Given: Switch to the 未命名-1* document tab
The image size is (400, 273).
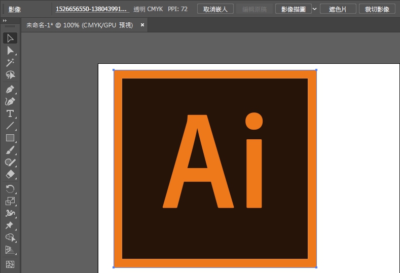Looking at the screenshot, I should [80, 25].
